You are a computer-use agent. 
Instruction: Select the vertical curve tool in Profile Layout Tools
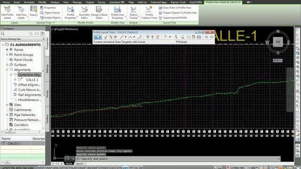pos(130,37)
